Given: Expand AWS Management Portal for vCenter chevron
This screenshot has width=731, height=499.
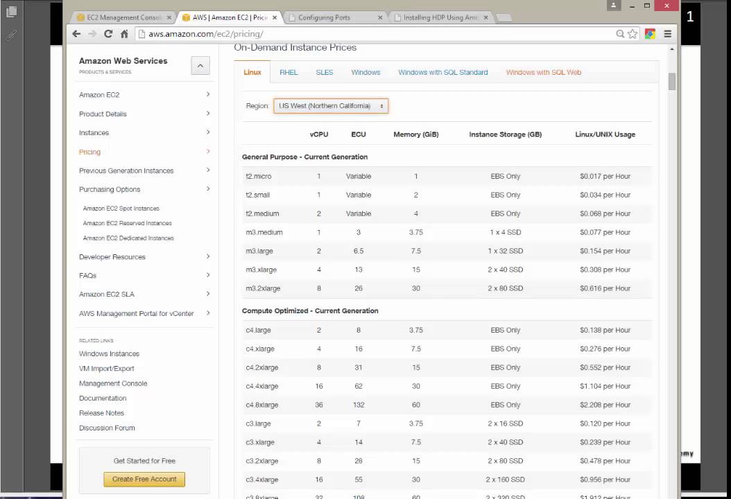Looking at the screenshot, I should tap(208, 313).
